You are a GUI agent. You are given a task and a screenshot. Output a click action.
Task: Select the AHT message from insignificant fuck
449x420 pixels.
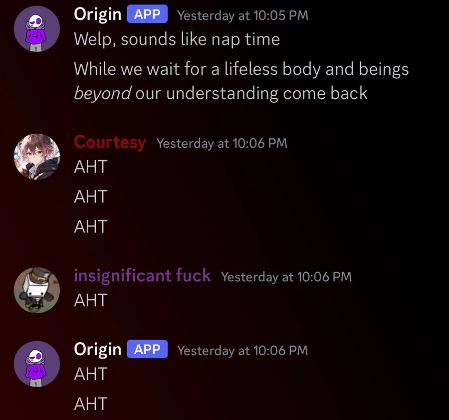91,300
